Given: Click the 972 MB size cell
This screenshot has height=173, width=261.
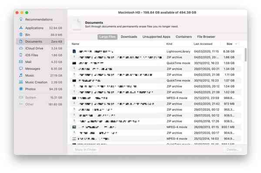Looking at the screenshot, I should [x=229, y=104].
